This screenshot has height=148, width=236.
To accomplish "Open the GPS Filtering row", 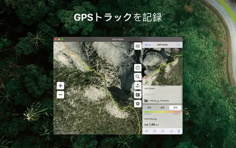I will [162, 119].
